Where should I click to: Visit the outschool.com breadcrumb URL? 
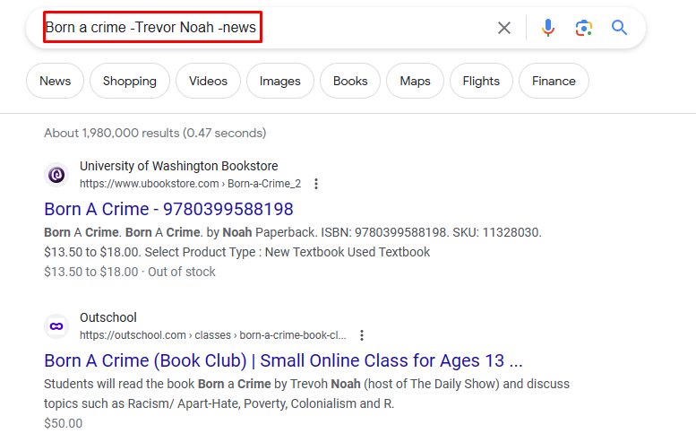coord(213,335)
